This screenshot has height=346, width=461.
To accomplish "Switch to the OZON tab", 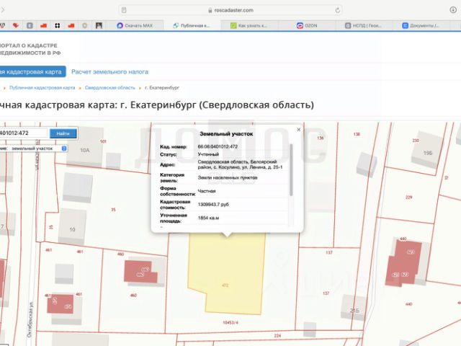I will 307,26.
